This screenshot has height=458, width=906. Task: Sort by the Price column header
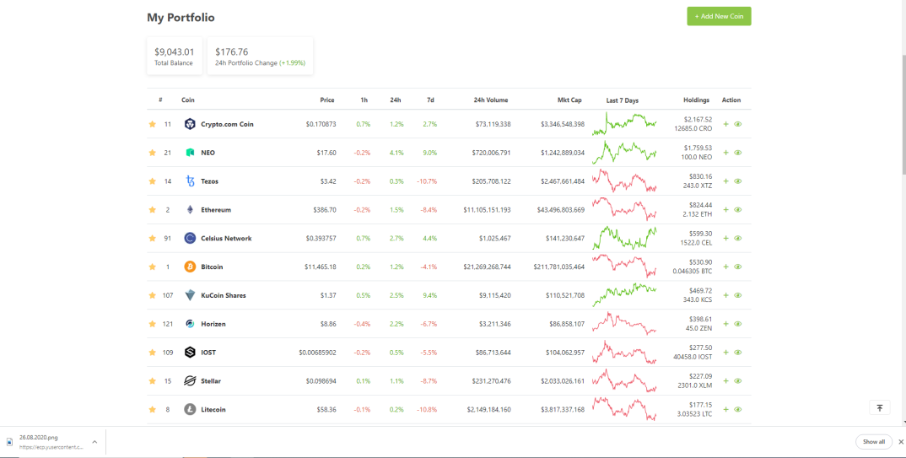(327, 100)
